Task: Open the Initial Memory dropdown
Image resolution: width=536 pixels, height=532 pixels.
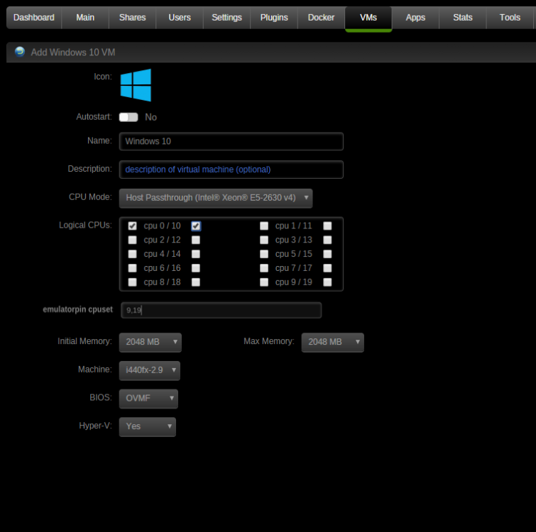Action: point(150,342)
